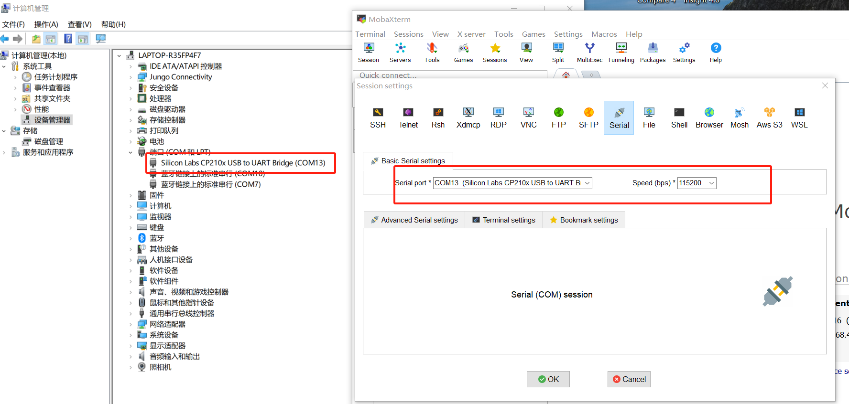The height and width of the screenshot is (404, 849).
Task: Expand the Jungo Connectivity node
Action: 131,77
